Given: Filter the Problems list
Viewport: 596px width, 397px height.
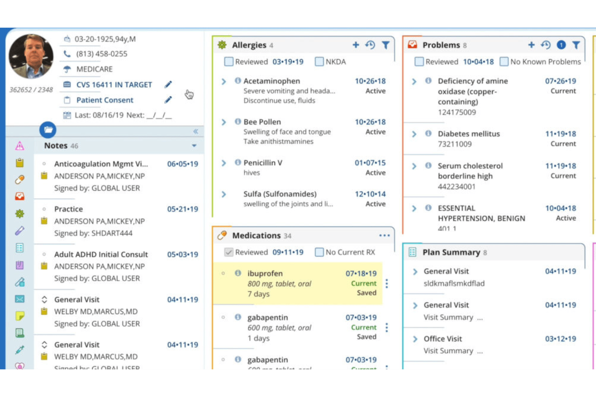Looking at the screenshot, I should (x=576, y=45).
